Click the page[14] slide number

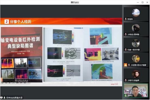114,84
